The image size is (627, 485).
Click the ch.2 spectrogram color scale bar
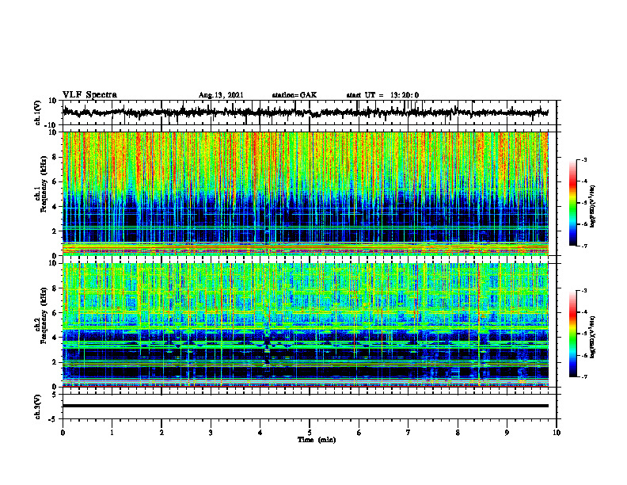pos(572,334)
